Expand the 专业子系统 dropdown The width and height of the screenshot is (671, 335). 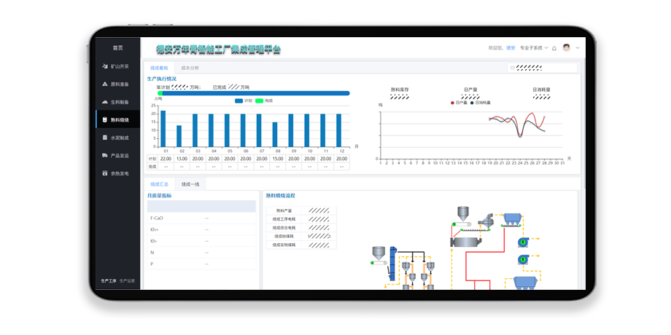pos(532,48)
